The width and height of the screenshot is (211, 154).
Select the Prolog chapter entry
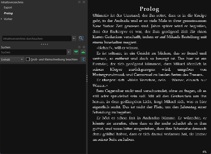[8, 13]
